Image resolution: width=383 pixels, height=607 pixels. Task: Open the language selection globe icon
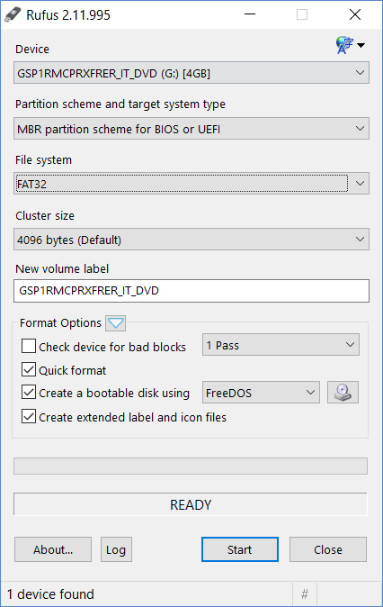350,45
